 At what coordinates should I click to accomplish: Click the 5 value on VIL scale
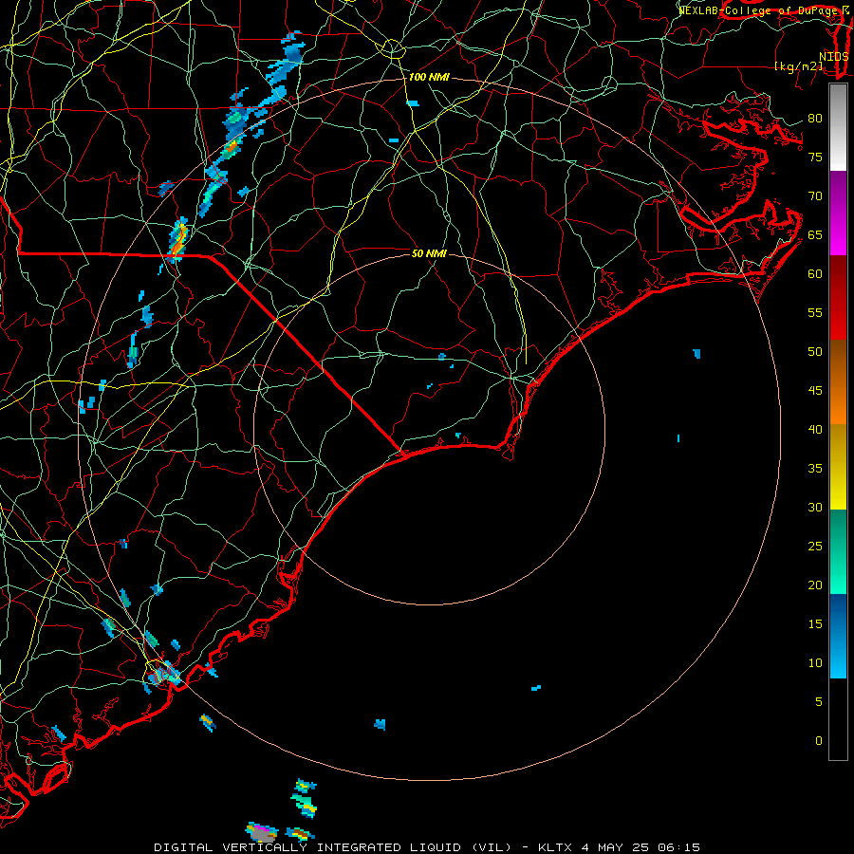tap(819, 702)
